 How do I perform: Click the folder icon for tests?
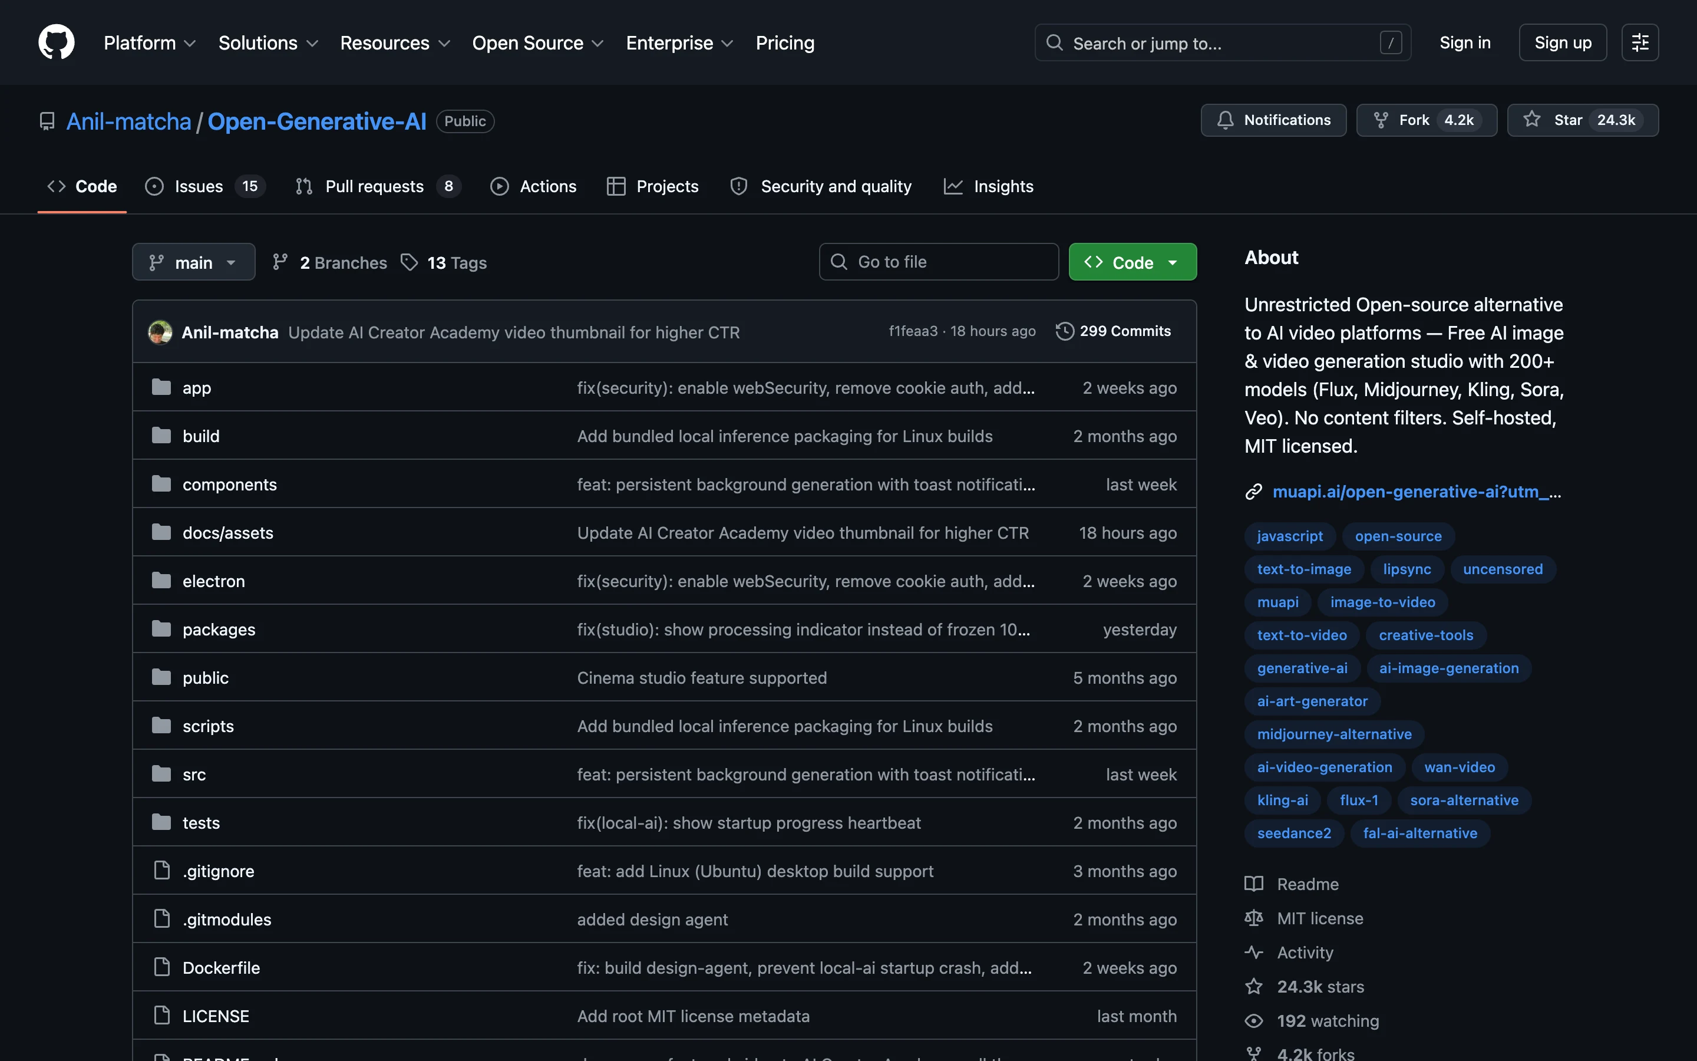tap(161, 822)
